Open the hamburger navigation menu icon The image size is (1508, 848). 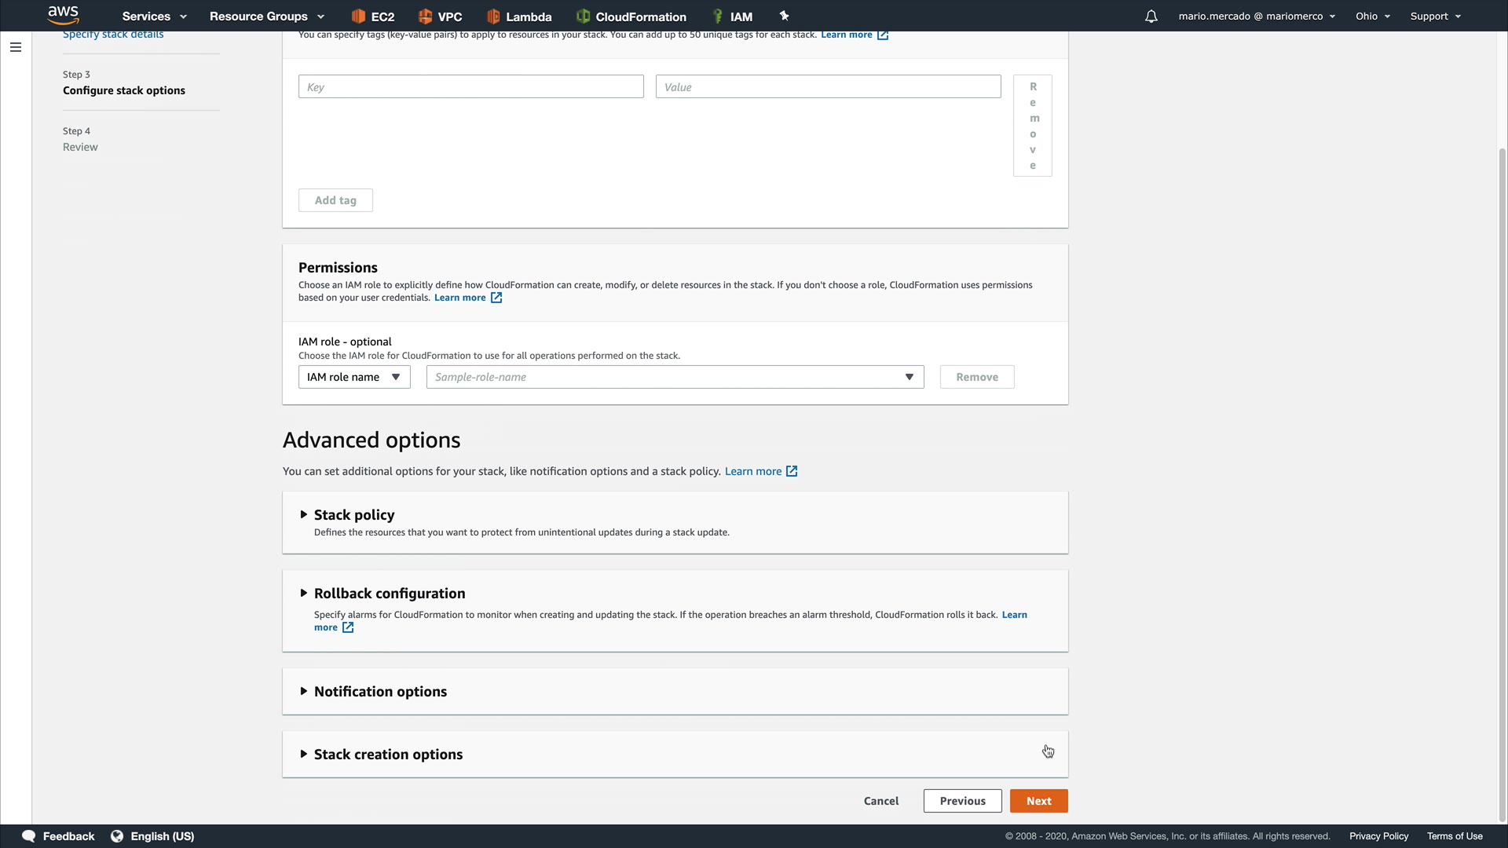pyautogui.click(x=15, y=47)
